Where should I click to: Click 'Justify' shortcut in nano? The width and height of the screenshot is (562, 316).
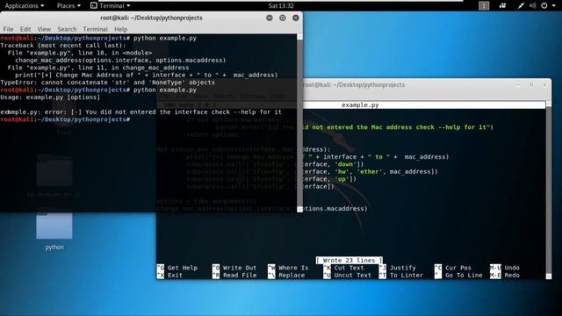398,268
